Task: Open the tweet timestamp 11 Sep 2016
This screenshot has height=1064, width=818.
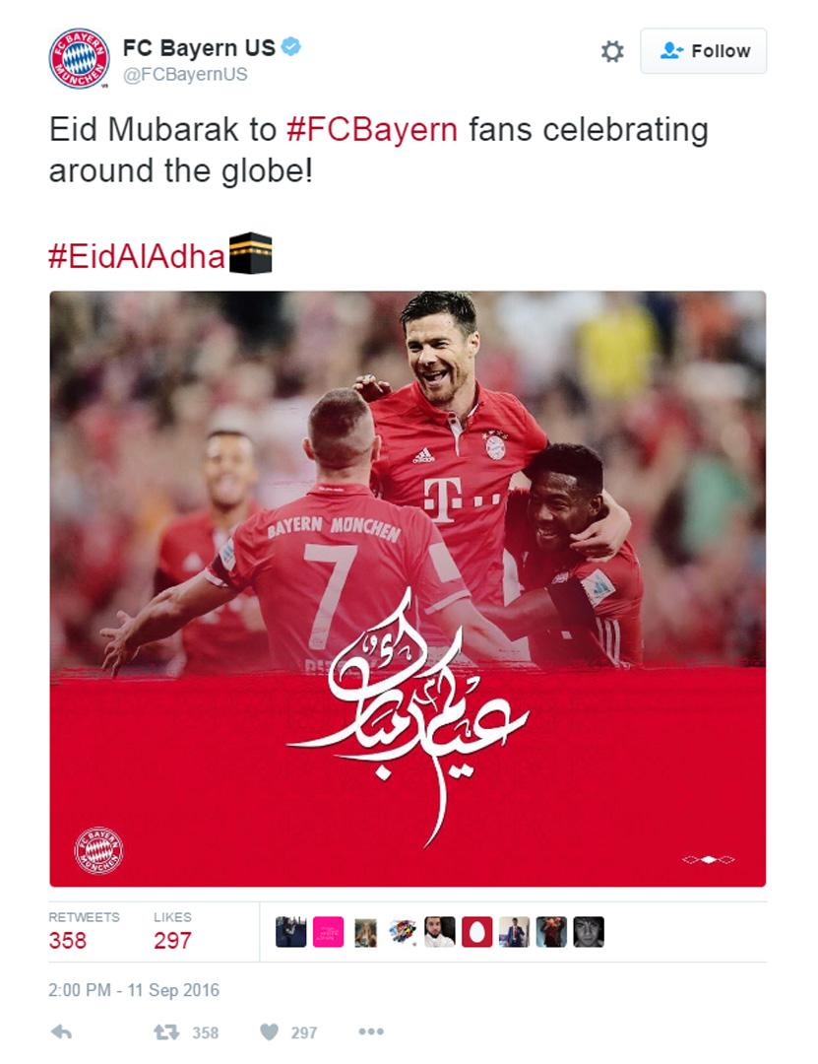Action: pos(134,990)
